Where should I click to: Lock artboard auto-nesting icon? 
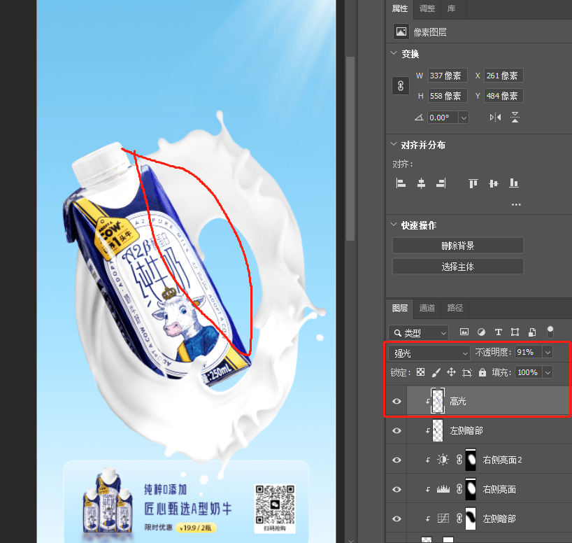[x=467, y=372]
